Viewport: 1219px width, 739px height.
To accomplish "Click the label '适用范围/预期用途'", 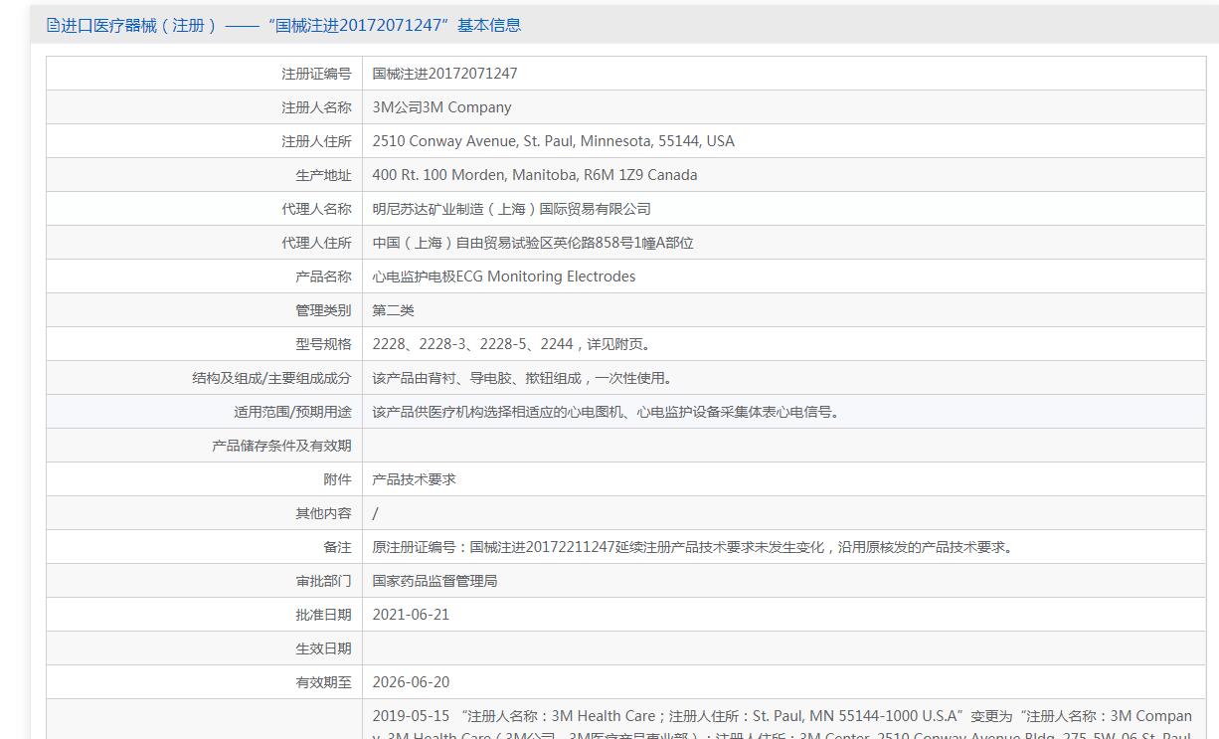I will coord(292,412).
